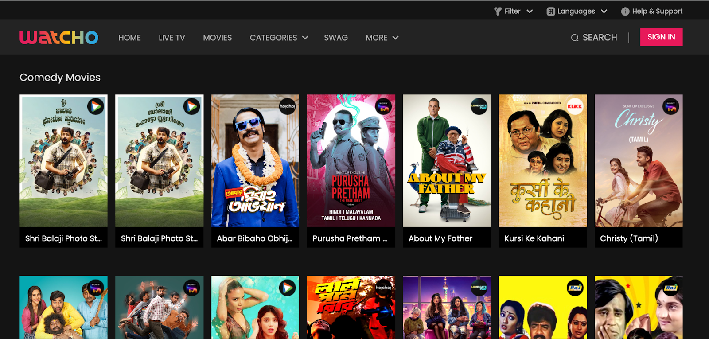Image resolution: width=709 pixels, height=339 pixels.
Task: Click the Help & Support info icon
Action: pyautogui.click(x=625, y=12)
